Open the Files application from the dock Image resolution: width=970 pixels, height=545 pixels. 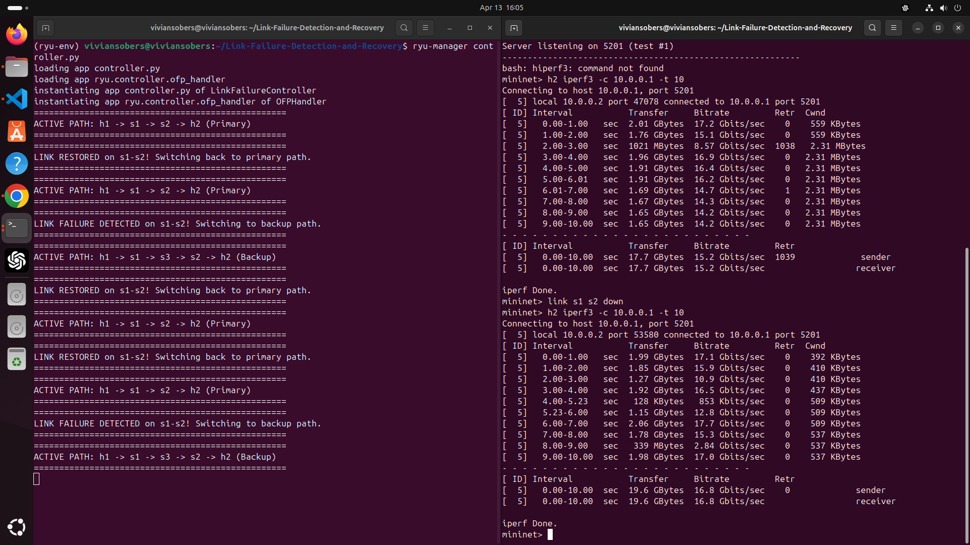(17, 66)
